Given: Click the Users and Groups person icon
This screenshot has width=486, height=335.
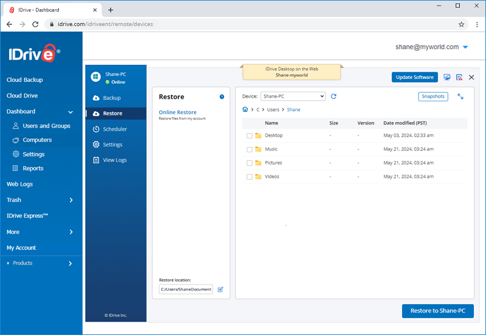Looking at the screenshot, I should (16, 126).
